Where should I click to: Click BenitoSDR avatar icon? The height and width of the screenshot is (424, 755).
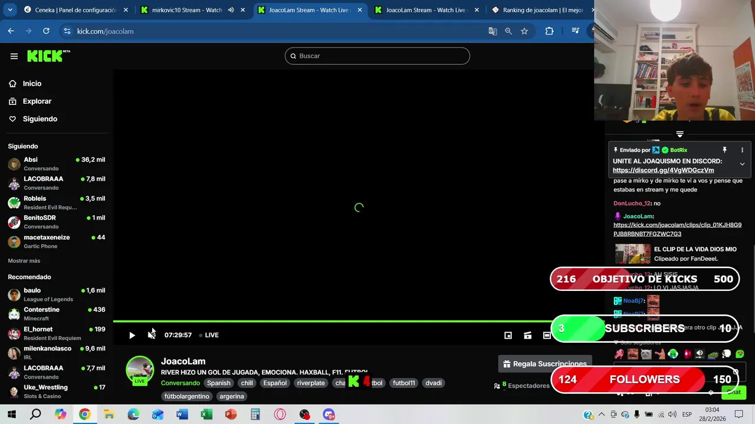tap(14, 222)
